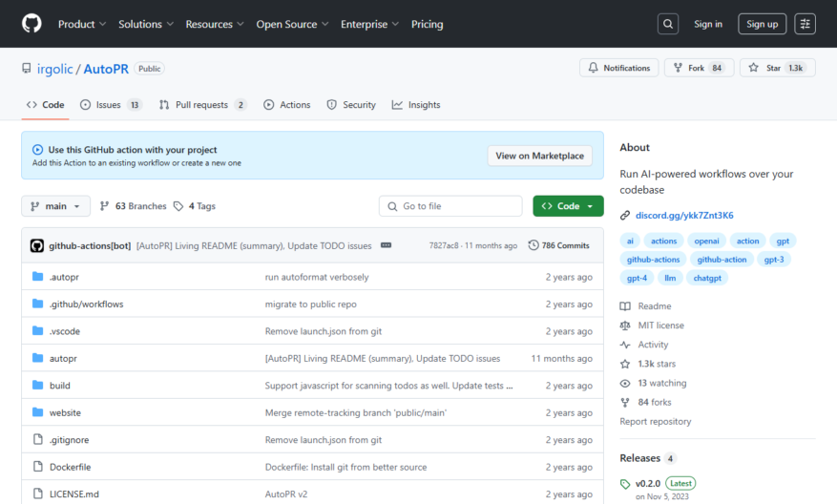This screenshot has height=504, width=837.
Task: Open the Pricing page
Action: coord(427,24)
